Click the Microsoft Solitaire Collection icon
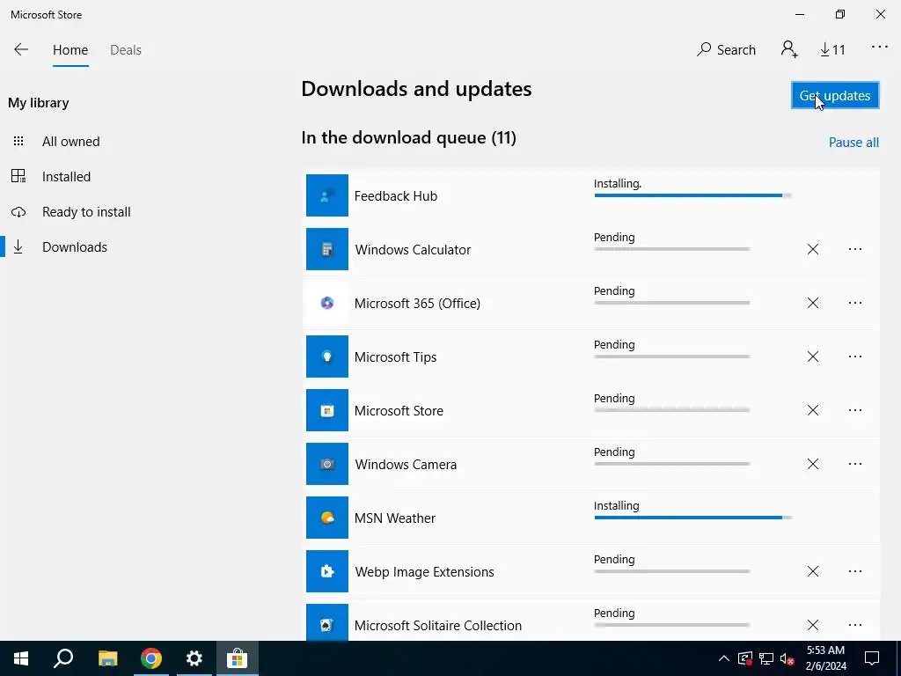The width and height of the screenshot is (901, 676). pos(327,623)
